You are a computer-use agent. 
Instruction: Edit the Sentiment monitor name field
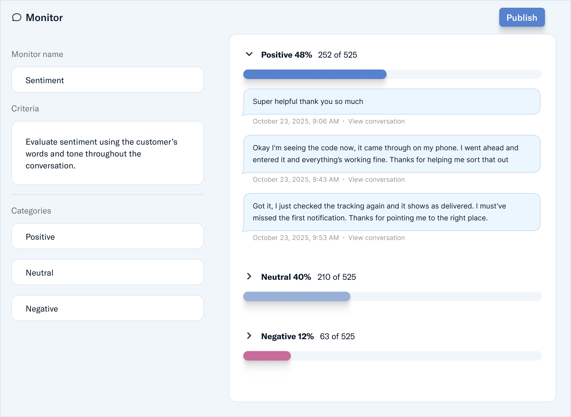pyautogui.click(x=107, y=80)
